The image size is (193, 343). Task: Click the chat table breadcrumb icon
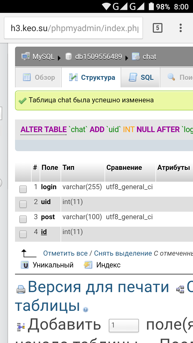tap(136, 57)
